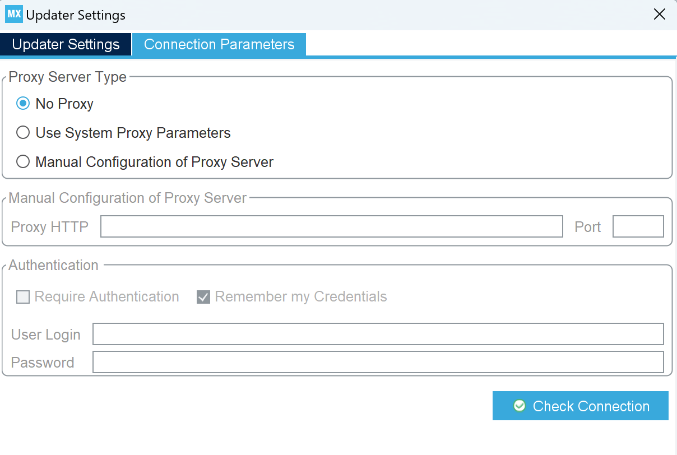Open the Connection Parameters tab
Screen dimensions: 677x455
[x=219, y=44]
